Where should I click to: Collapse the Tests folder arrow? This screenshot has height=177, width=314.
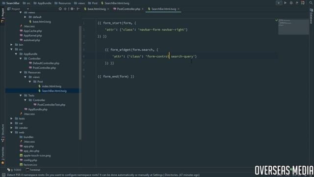tap(21, 95)
